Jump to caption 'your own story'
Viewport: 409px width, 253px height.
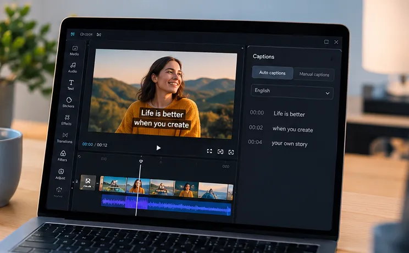tap(290, 144)
